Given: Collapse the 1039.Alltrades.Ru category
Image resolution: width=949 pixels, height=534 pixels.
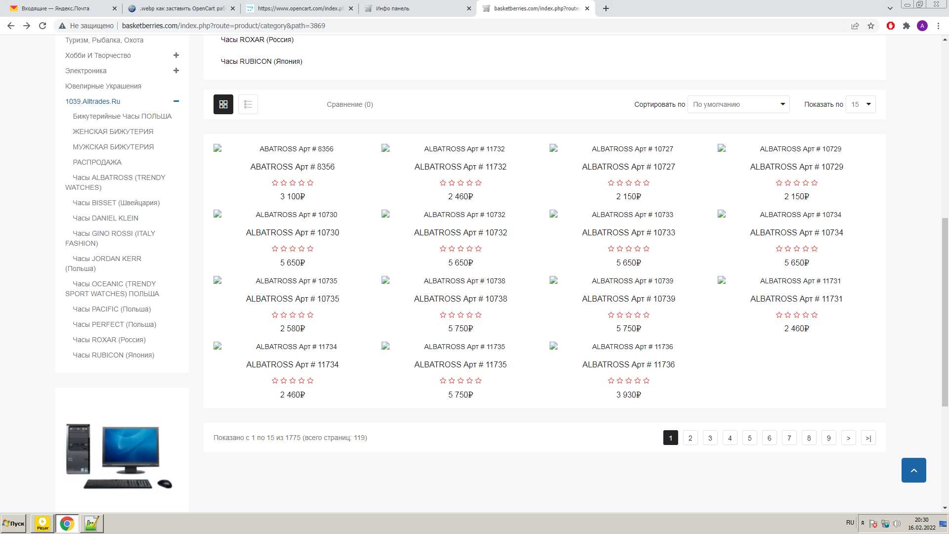Looking at the screenshot, I should click(176, 101).
